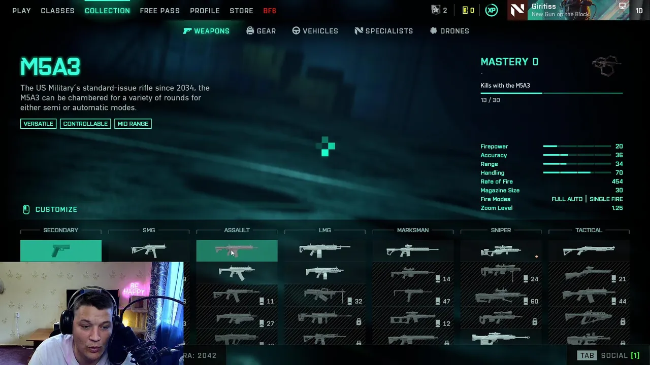Select the highlighted M5A3 assault rifle
Viewport: 650px width, 365px height.
pos(237,250)
